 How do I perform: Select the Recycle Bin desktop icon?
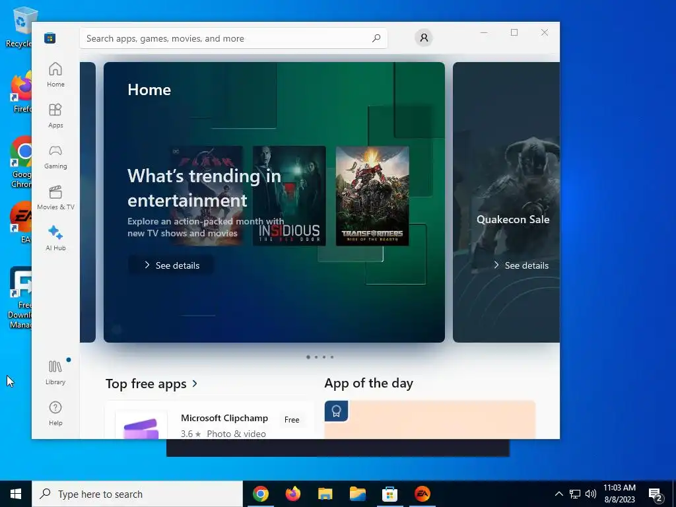pyautogui.click(x=20, y=26)
